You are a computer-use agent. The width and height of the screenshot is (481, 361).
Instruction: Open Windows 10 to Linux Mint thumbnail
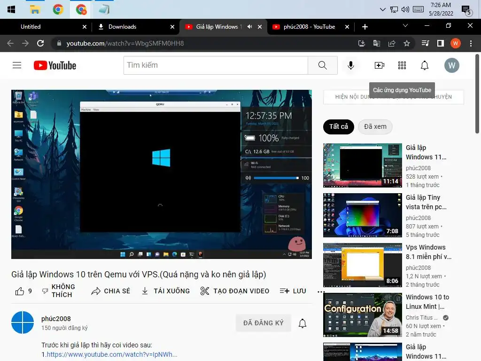(x=362, y=314)
